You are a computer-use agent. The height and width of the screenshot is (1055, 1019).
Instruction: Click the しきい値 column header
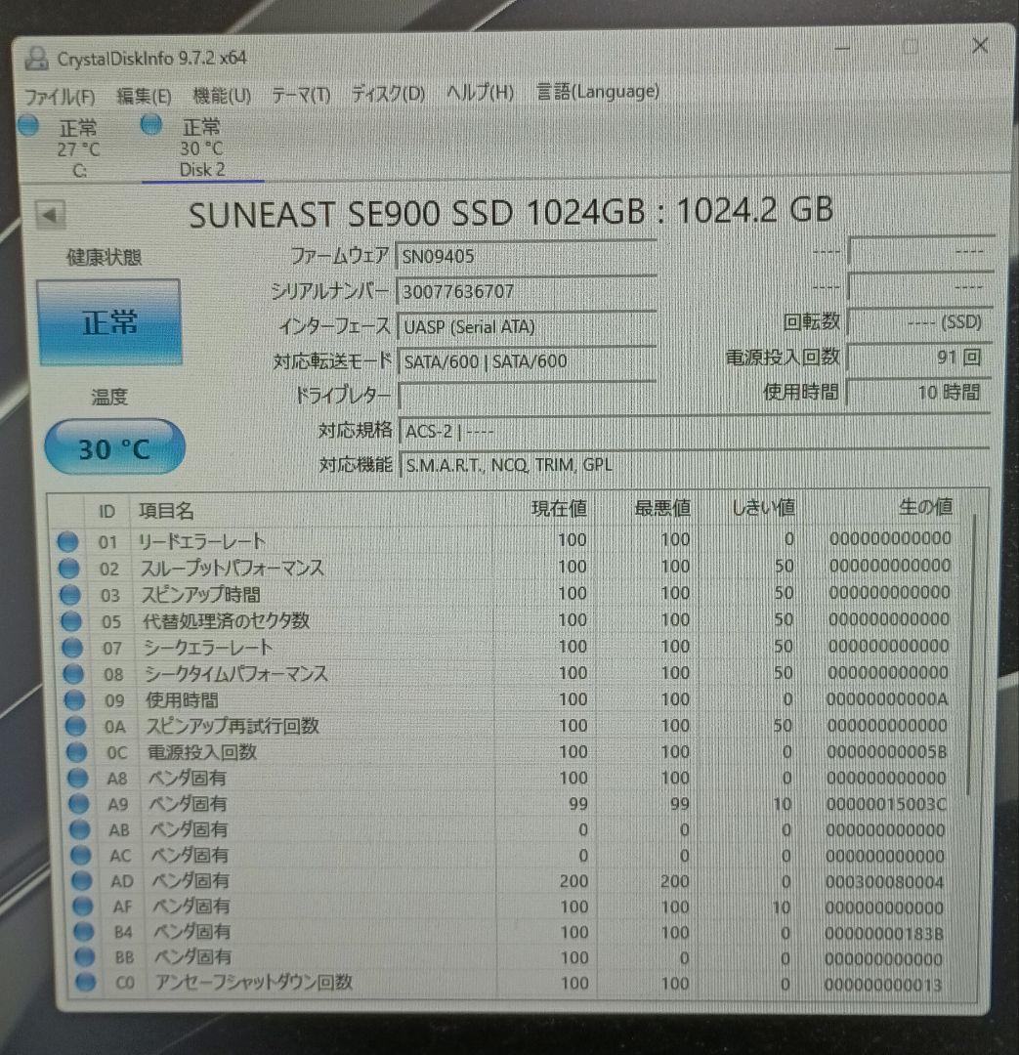764,507
